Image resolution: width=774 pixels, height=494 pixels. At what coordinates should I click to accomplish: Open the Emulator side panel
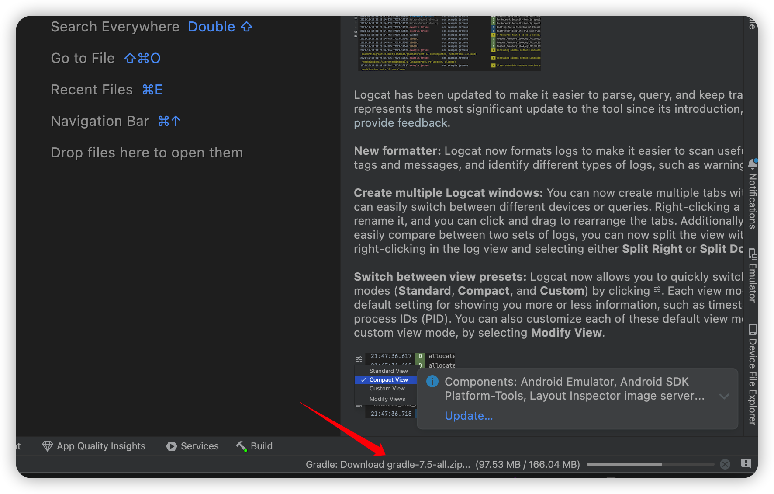click(x=753, y=275)
